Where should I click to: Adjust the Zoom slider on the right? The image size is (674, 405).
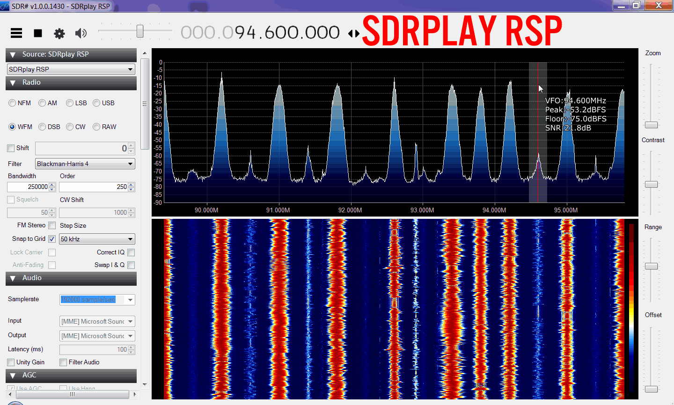click(651, 125)
